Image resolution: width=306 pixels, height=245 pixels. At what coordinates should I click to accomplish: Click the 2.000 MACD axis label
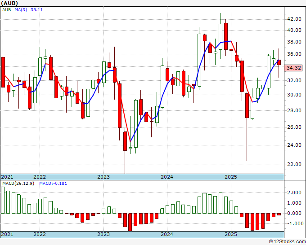coord(294,192)
